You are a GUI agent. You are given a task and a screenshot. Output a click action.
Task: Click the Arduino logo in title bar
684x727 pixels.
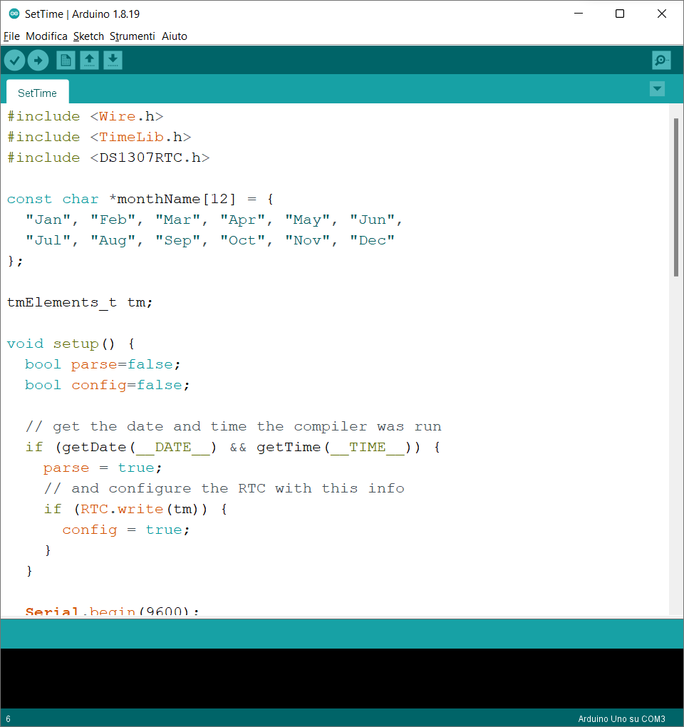click(x=14, y=14)
